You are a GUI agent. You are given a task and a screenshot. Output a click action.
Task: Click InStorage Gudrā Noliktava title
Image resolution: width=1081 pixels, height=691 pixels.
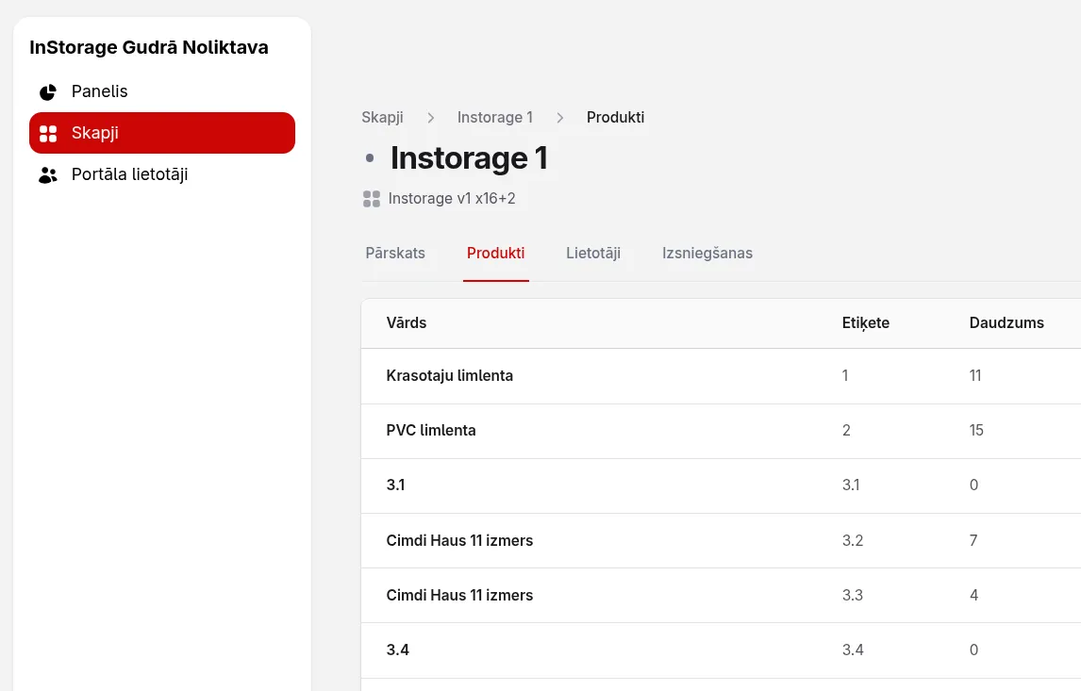[x=149, y=47]
